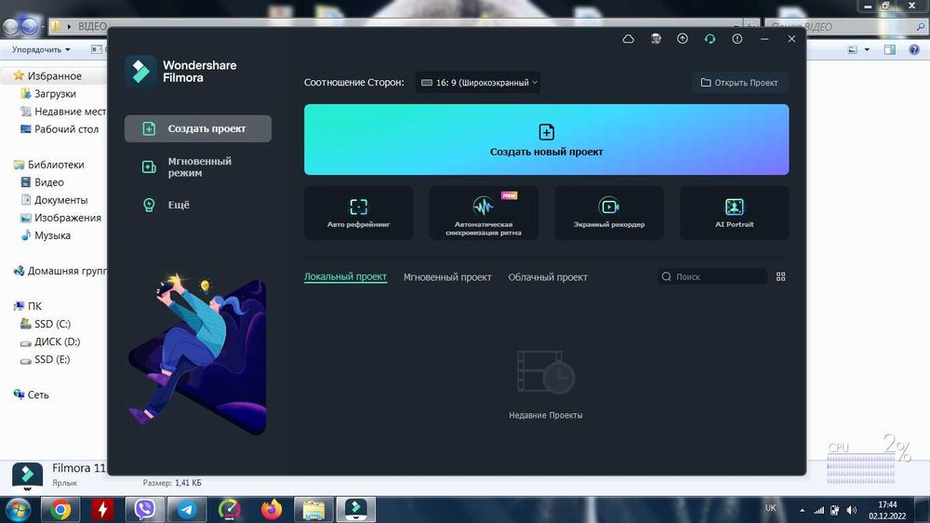Click the Поиск search field
The height and width of the screenshot is (523, 930).
(x=712, y=276)
